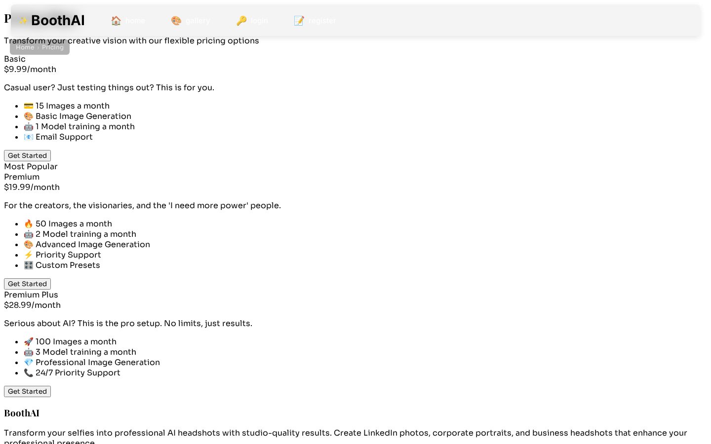This screenshot has width=711, height=444.
Task: Click the $9.99/month price text
Action: coord(30,69)
